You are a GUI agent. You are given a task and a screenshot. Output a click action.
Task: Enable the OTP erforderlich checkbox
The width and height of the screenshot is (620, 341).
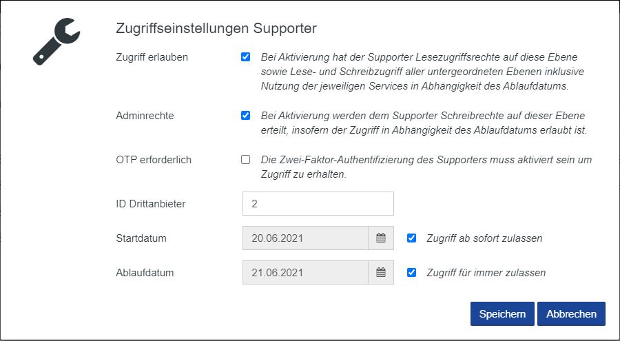(x=245, y=160)
